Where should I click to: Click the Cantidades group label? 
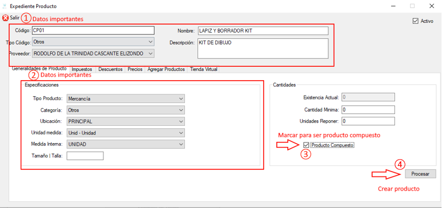coord(284,85)
